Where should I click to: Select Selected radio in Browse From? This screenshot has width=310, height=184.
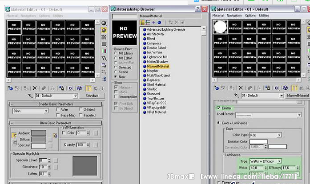point(116,68)
